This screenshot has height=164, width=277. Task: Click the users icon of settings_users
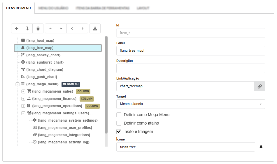tap(29, 113)
